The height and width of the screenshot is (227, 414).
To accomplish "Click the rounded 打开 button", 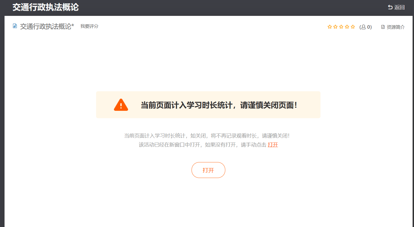I will pos(208,170).
